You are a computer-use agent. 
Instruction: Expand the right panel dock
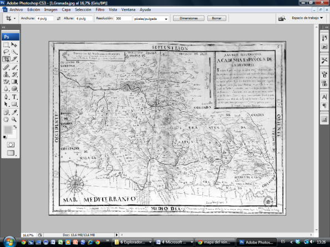(326, 27)
